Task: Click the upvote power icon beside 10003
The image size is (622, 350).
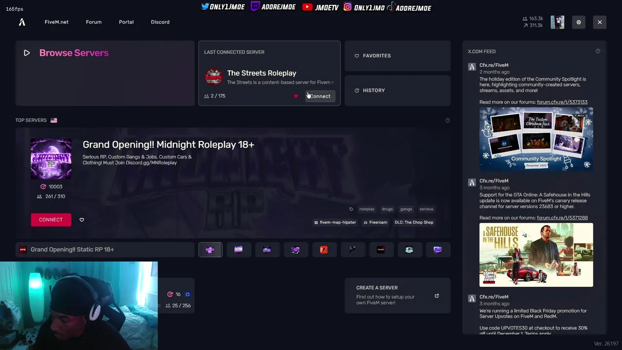Action: (43, 187)
